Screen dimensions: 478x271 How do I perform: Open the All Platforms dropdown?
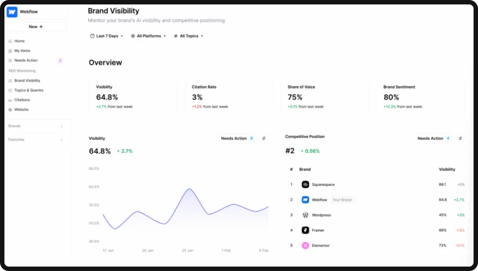[x=148, y=36]
